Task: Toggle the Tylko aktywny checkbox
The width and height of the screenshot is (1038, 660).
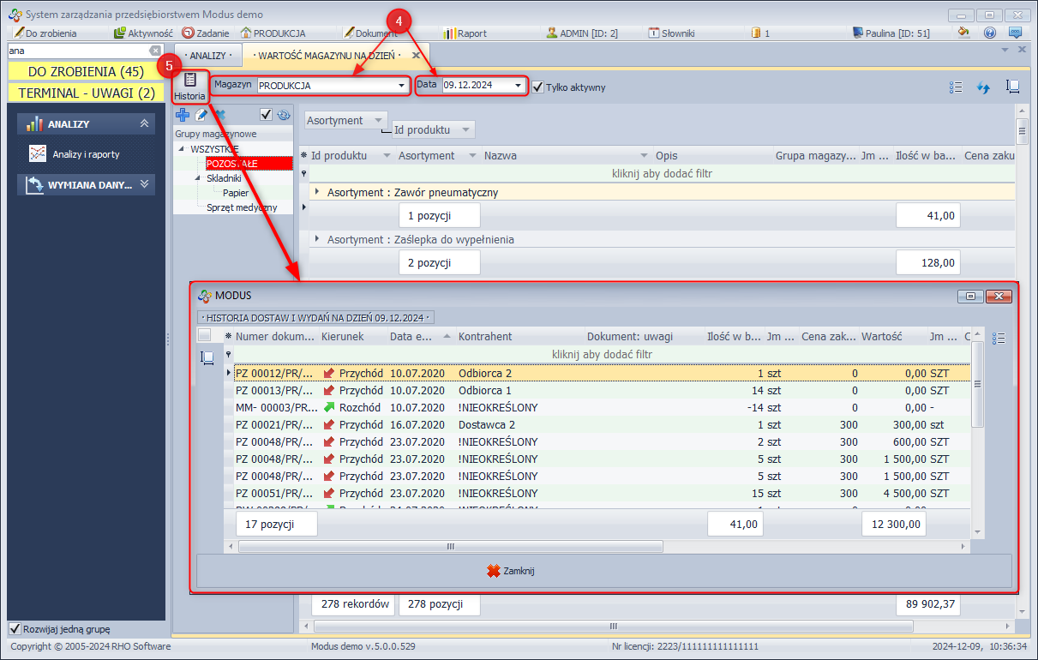Action: click(x=538, y=87)
